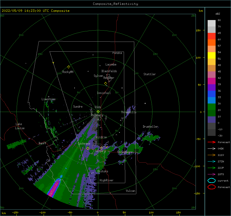Click the Strathmore label
Viewport: 231px width, 216px height.
[125, 152]
